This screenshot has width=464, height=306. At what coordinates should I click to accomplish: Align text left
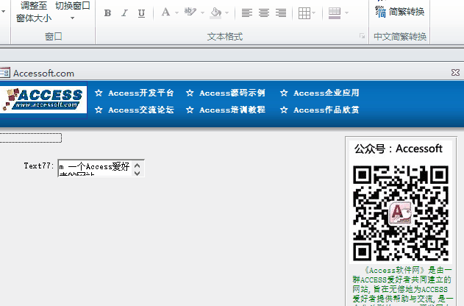(247, 13)
